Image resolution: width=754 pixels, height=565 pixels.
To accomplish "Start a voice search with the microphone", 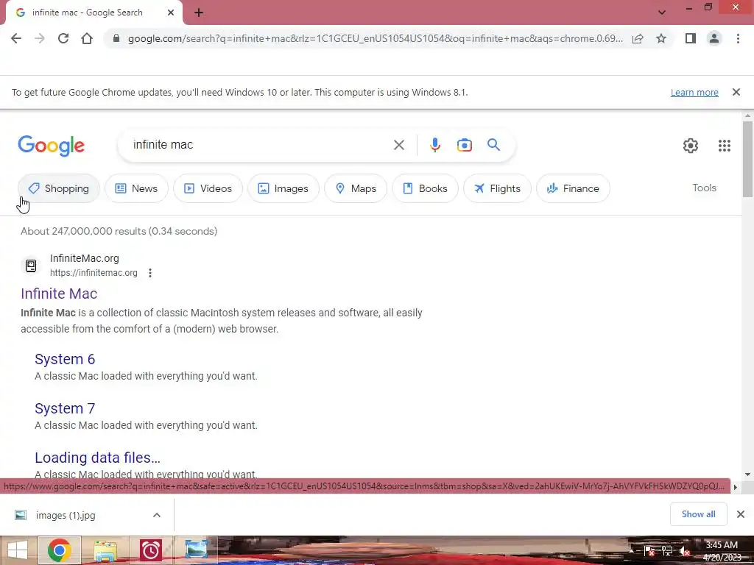I will point(434,145).
